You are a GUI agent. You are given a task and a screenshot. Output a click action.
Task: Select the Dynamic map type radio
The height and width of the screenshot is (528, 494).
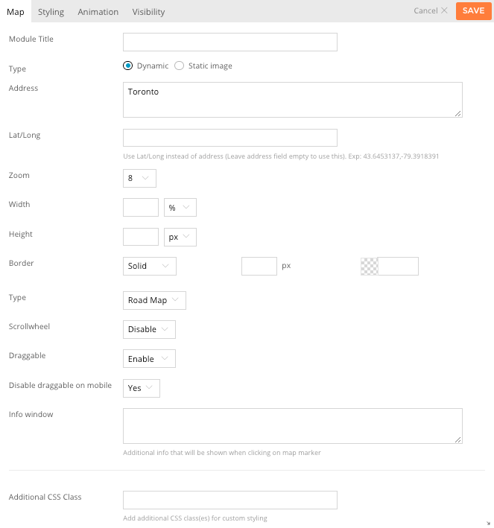[127, 66]
